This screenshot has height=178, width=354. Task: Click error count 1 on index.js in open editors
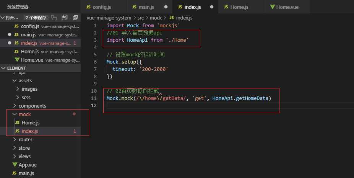(75, 43)
